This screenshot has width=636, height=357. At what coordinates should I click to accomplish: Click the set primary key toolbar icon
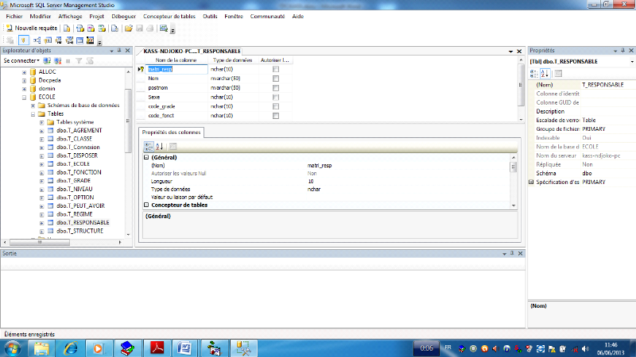24,40
